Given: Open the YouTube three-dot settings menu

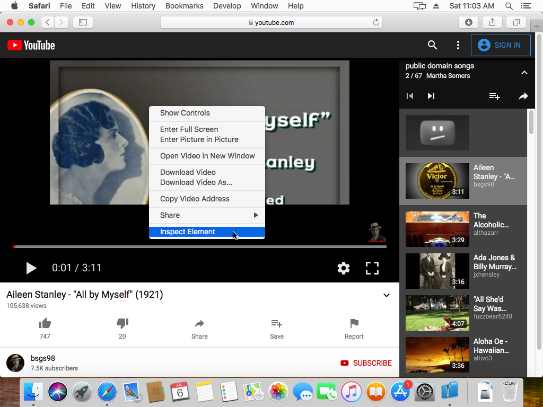Looking at the screenshot, I should (458, 45).
